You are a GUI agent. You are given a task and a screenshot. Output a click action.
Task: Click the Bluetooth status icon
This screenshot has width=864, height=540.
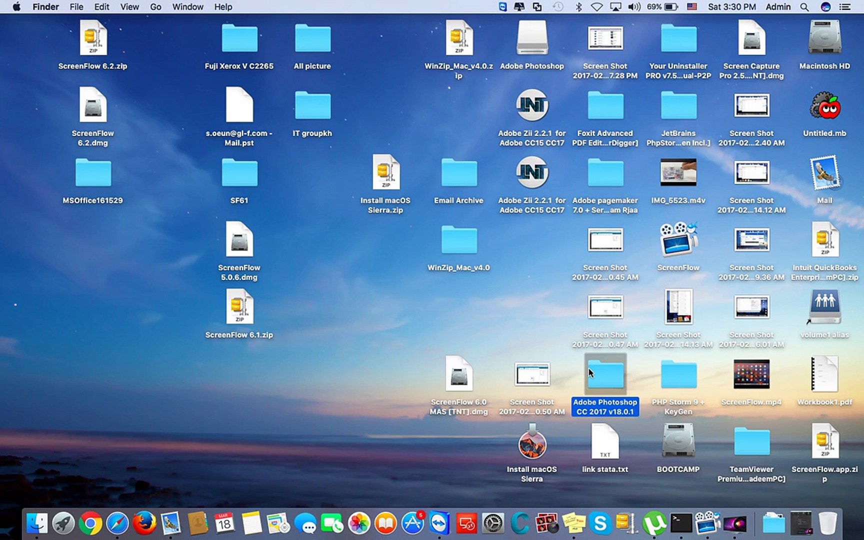[578, 7]
